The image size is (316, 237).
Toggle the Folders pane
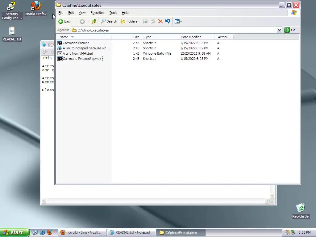(129, 21)
